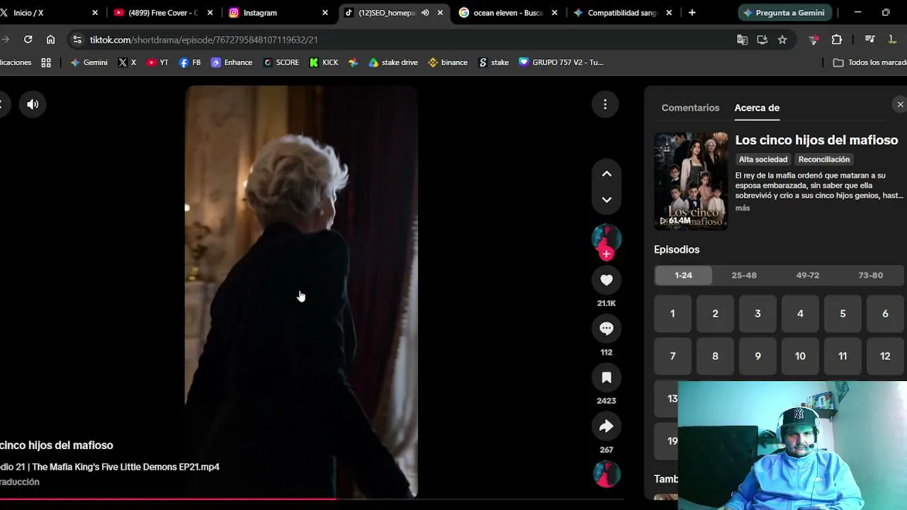
Task: Focus the tiktok.com address bar
Action: [404, 40]
